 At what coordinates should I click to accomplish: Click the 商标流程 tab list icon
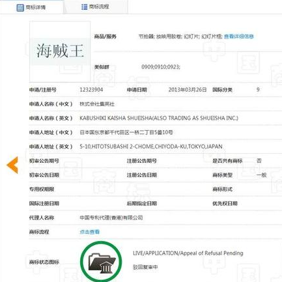click(84, 7)
